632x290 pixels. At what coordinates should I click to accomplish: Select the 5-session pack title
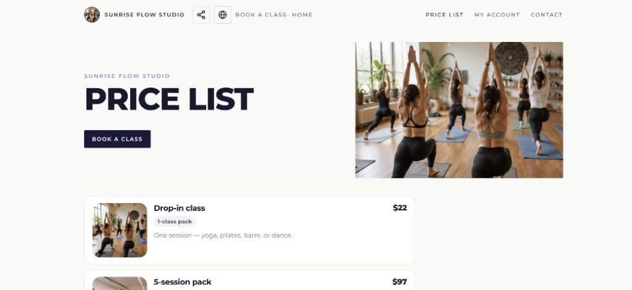tap(182, 282)
